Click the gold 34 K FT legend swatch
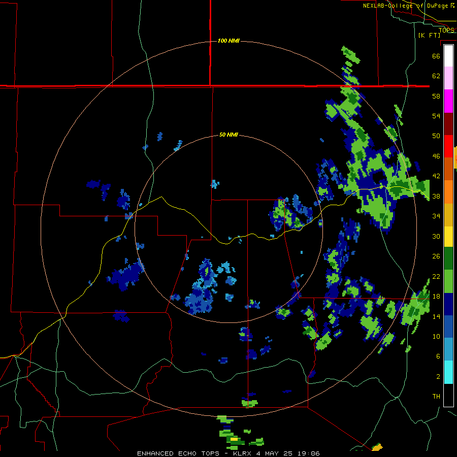 (448, 215)
